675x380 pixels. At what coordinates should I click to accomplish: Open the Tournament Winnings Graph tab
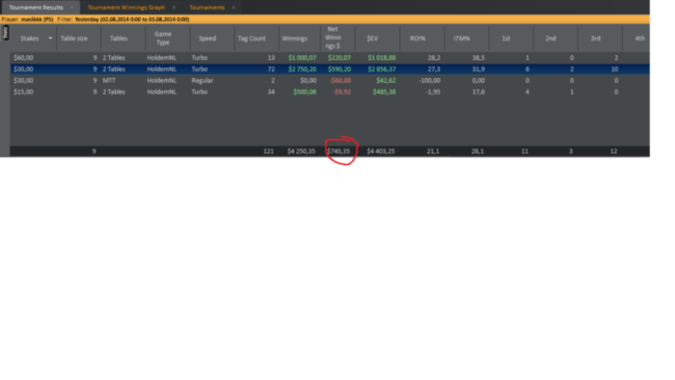(x=126, y=8)
